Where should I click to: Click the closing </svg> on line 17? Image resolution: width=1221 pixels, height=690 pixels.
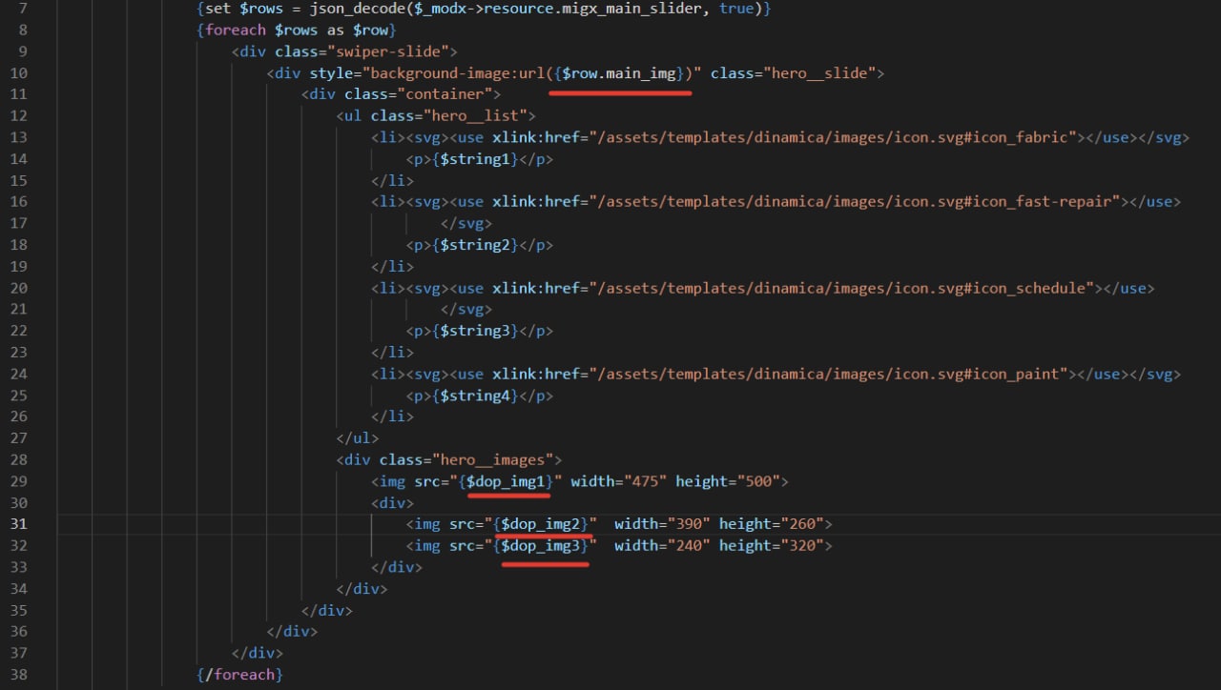466,223
